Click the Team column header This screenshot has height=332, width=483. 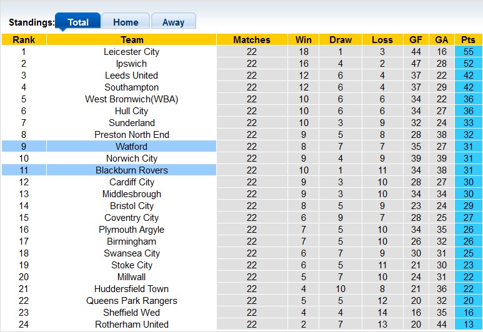[131, 40]
